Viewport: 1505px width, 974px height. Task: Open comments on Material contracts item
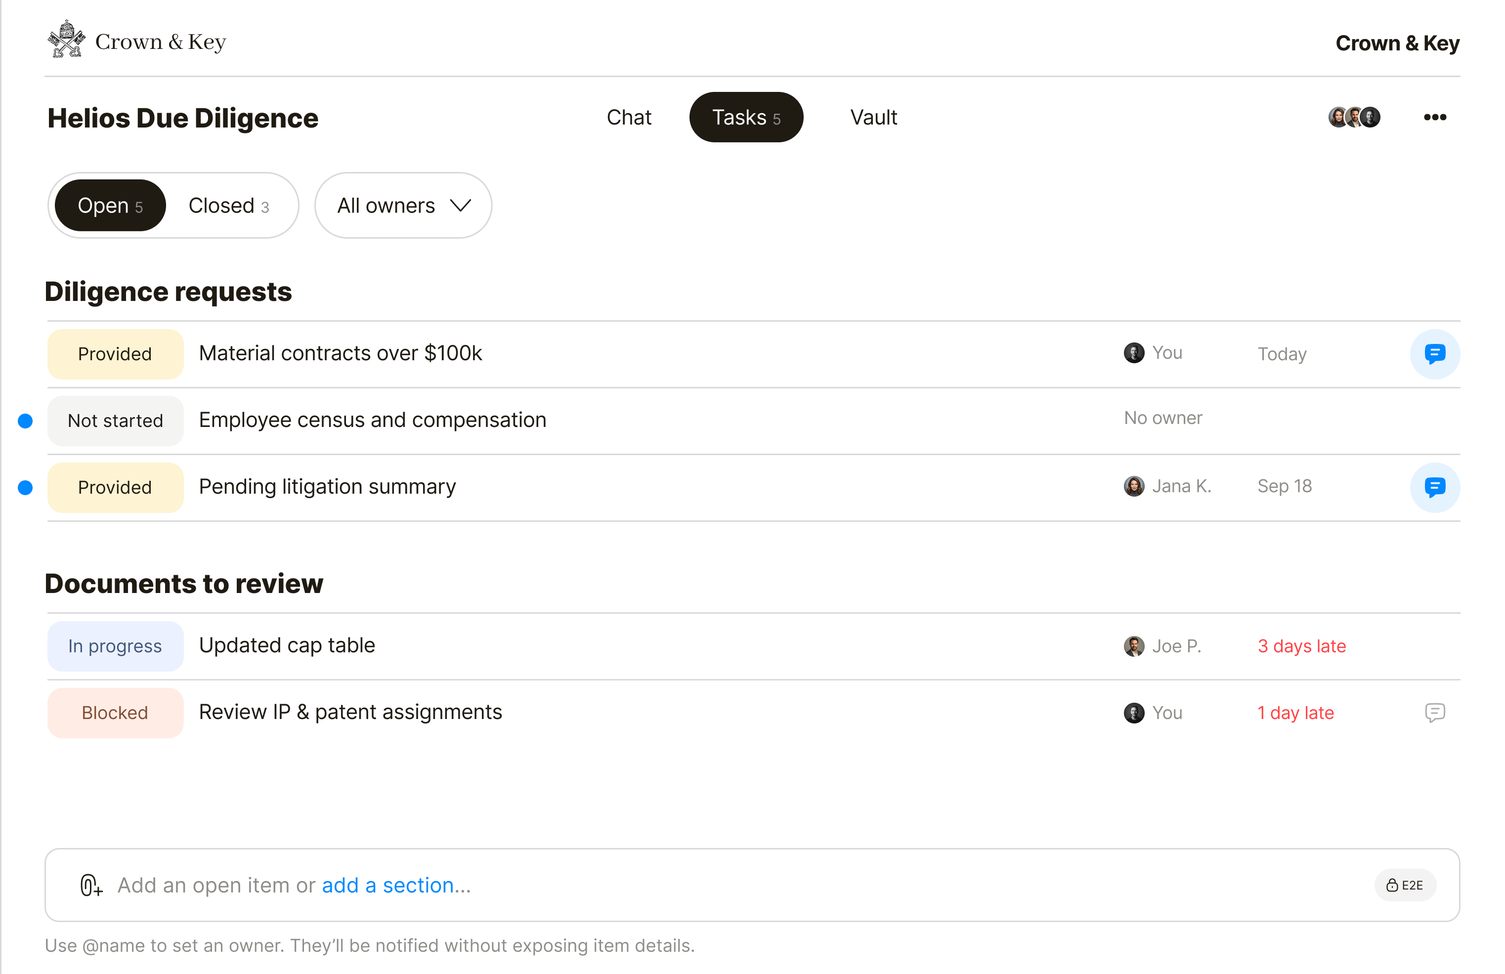click(1434, 354)
